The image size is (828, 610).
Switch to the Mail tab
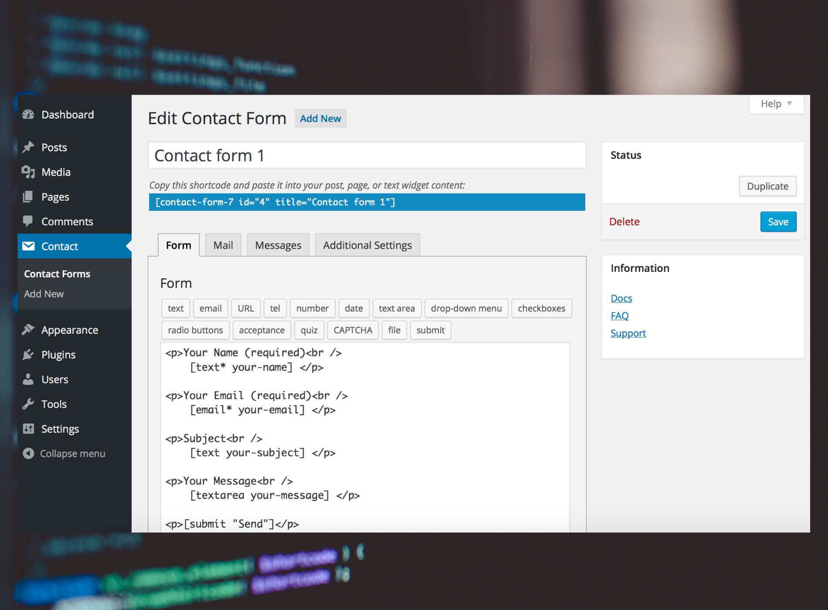223,245
